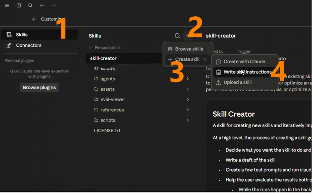Open the assets folder

[108, 89]
